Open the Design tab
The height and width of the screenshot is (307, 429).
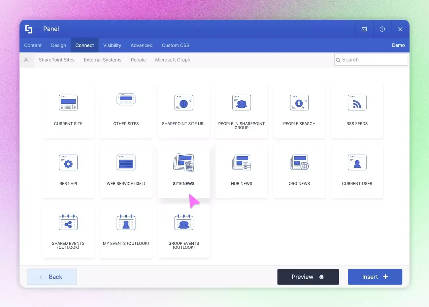58,46
